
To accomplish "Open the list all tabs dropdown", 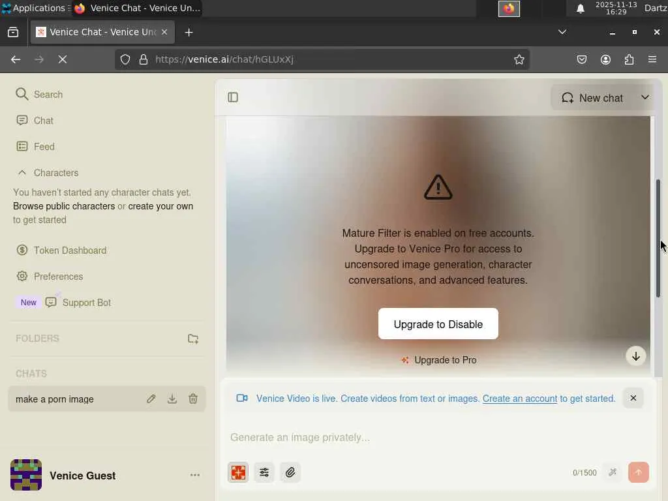I will (x=562, y=32).
